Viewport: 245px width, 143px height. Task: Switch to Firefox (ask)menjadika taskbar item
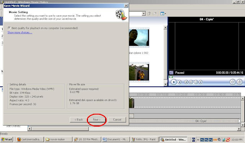click(30, 140)
